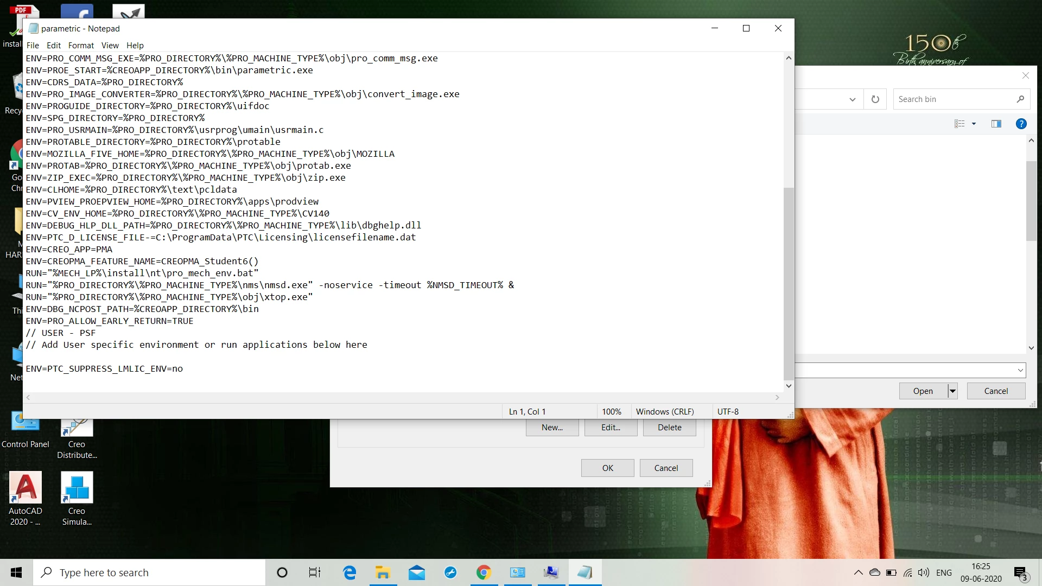Open File Explorer from the taskbar
Image resolution: width=1042 pixels, height=586 pixels.
click(x=383, y=572)
